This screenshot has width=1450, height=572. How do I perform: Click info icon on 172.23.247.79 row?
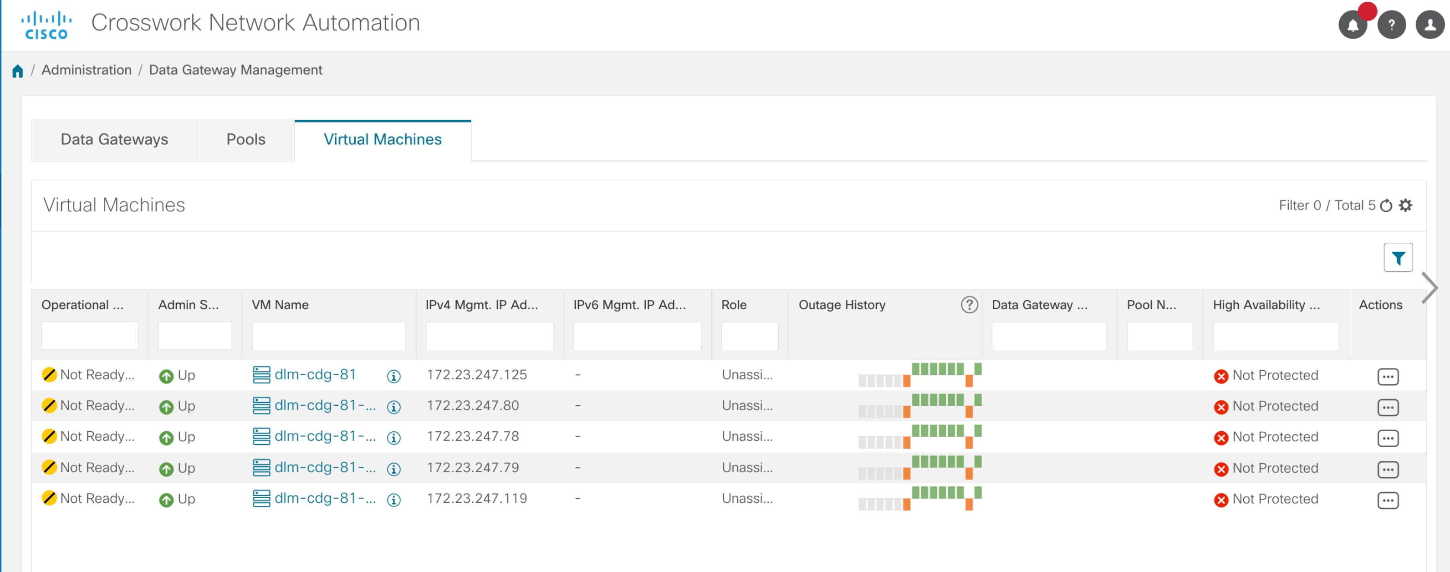393,469
